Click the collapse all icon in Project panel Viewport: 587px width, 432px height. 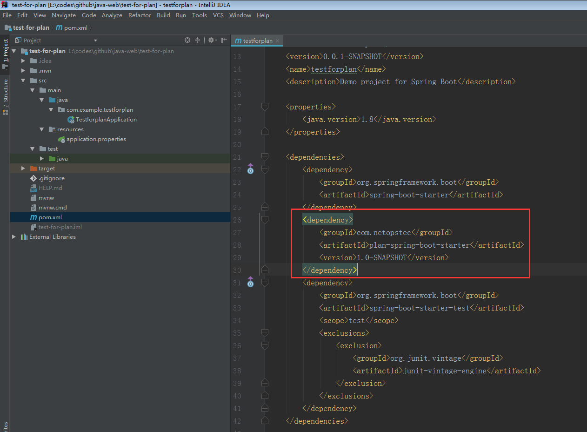(x=197, y=40)
